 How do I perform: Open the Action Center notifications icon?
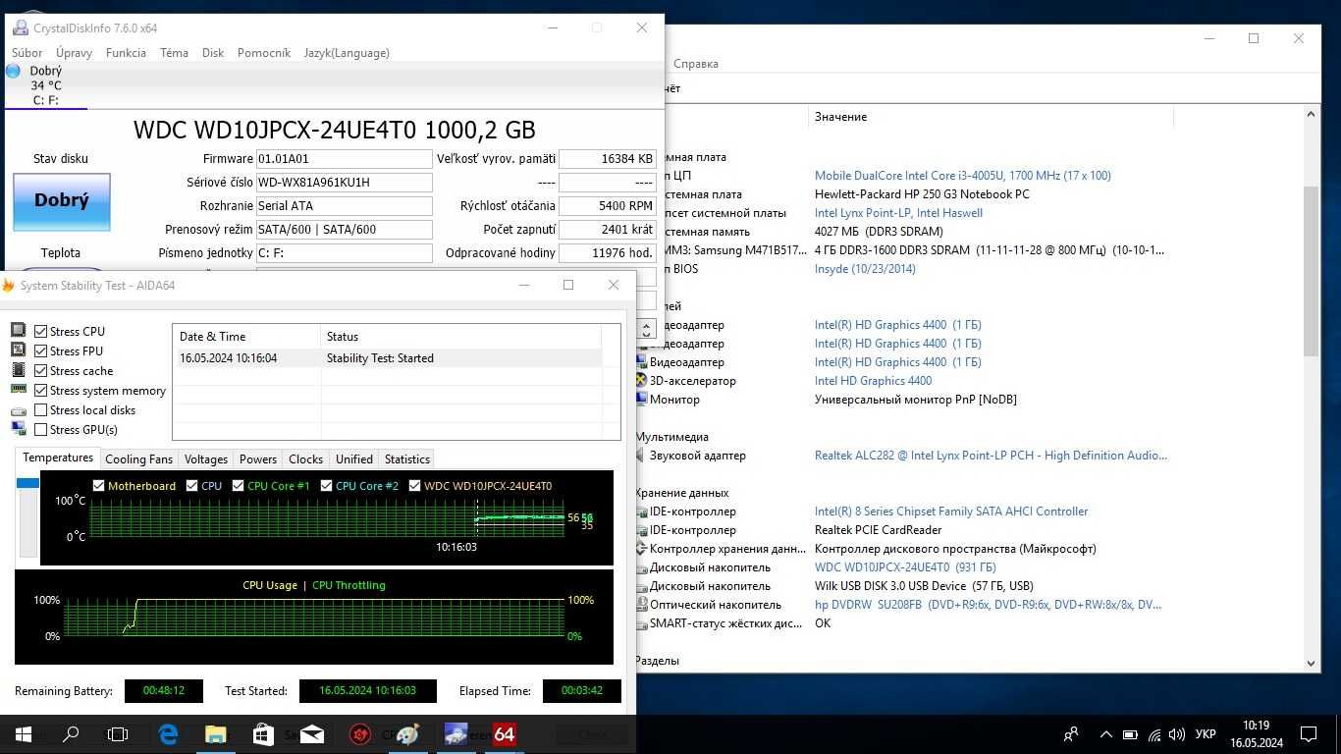point(1309,733)
